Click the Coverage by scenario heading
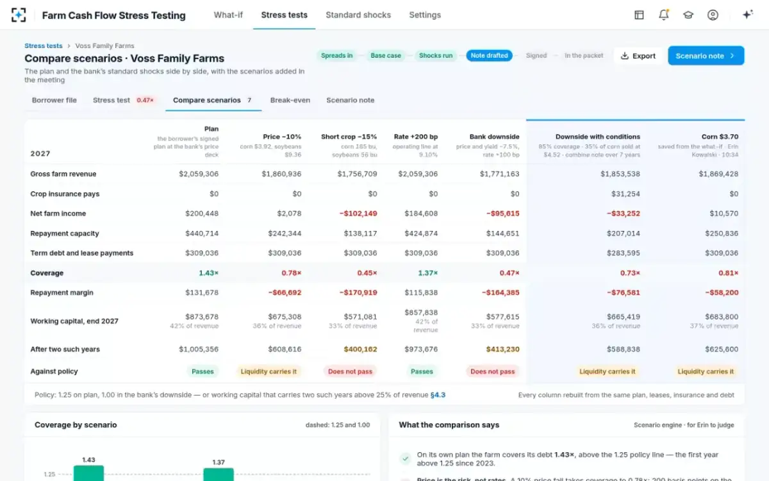The height and width of the screenshot is (481, 769). [x=76, y=425]
